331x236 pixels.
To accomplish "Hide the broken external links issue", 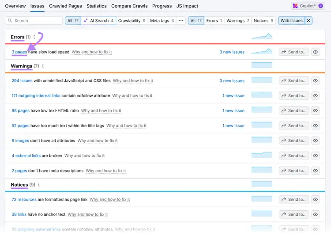I will click(316, 156).
